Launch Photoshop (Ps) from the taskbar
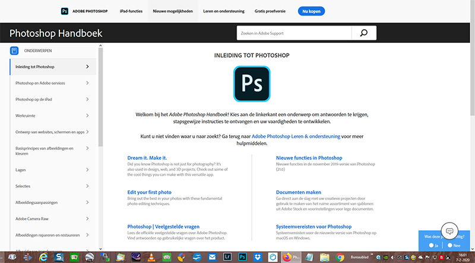Image resolution: width=475 pixels, height=263 pixels. [242, 257]
